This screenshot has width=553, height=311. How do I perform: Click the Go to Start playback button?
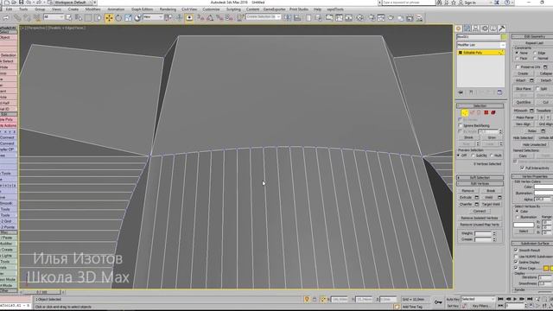pyautogui.click(x=500, y=299)
